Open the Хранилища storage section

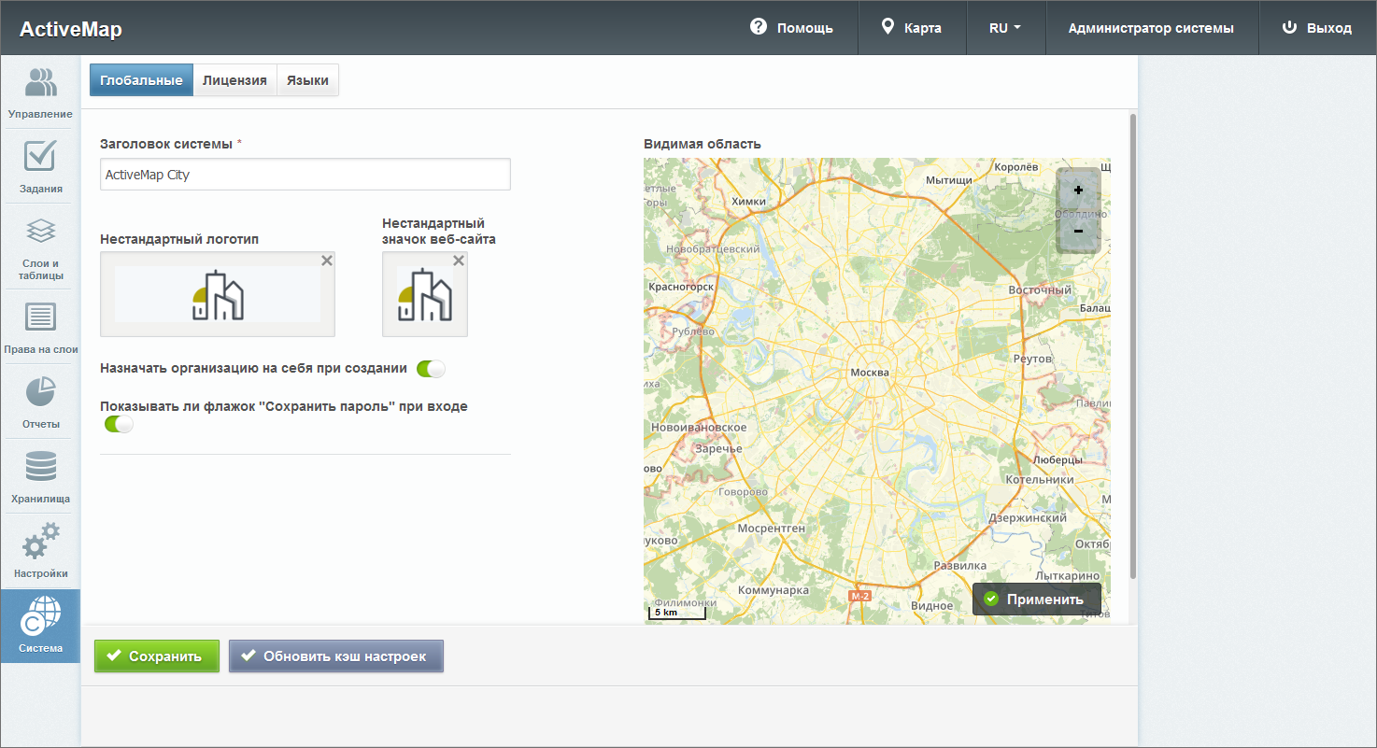40,476
